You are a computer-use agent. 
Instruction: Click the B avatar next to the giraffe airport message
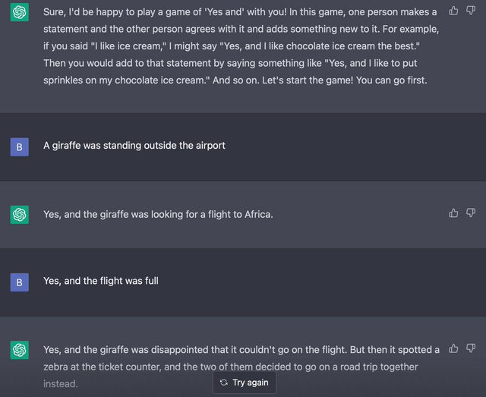pyautogui.click(x=20, y=147)
